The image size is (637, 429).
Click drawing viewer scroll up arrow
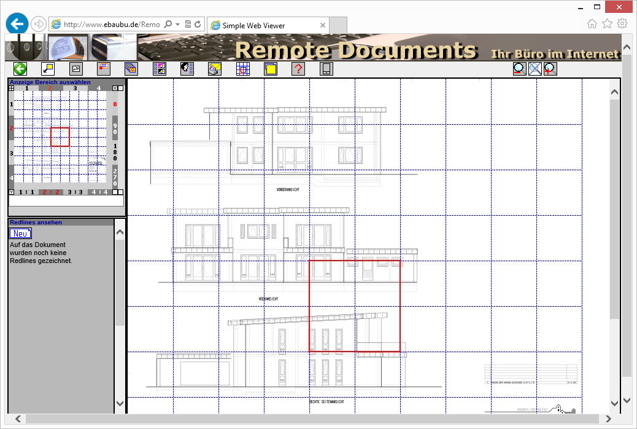615,92
